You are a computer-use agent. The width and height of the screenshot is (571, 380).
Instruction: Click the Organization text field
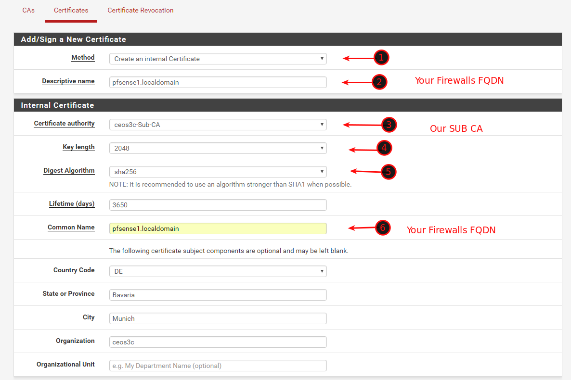pos(218,342)
